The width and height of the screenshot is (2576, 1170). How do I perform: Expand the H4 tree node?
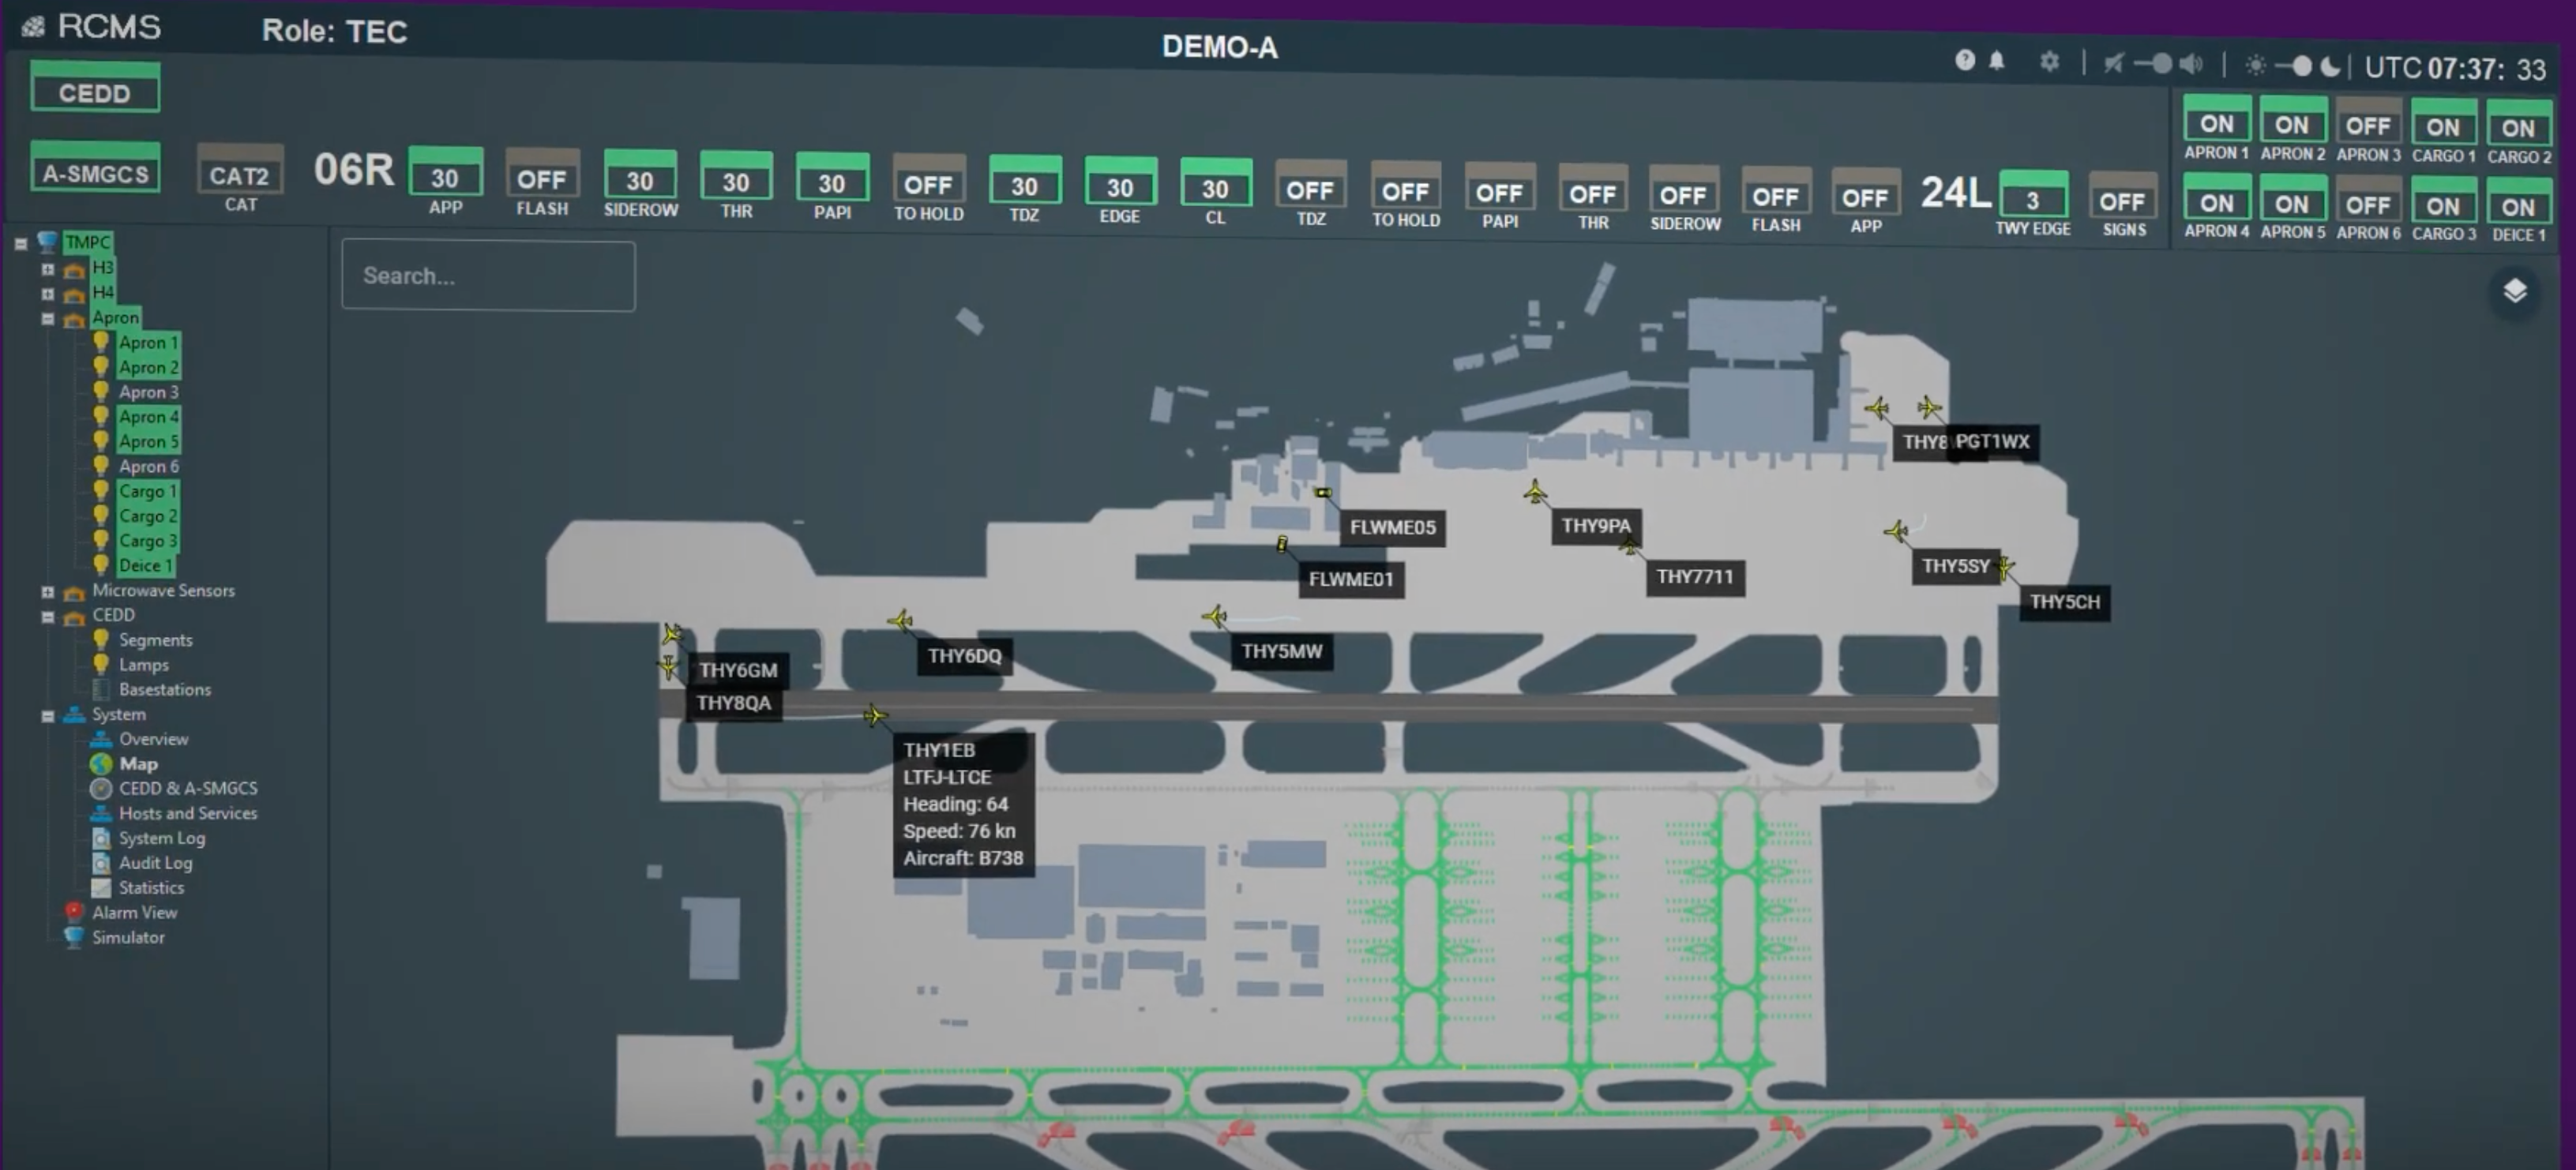pos(47,294)
